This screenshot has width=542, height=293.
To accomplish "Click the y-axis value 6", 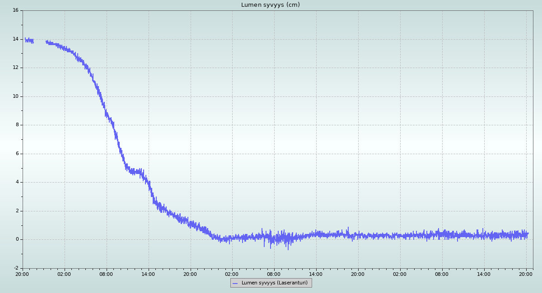I will 17,154.
